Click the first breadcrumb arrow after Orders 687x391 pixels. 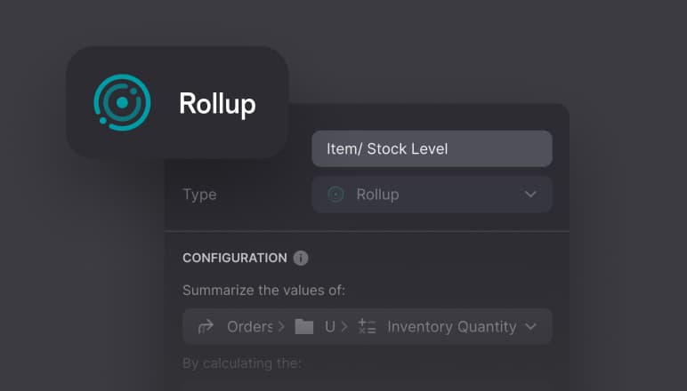(281, 327)
